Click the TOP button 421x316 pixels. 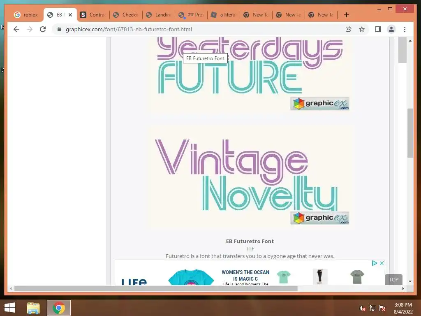[x=393, y=279]
